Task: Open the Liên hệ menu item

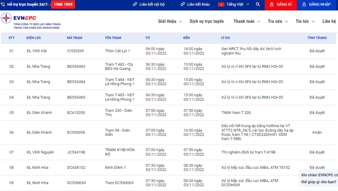Action: click(329, 21)
